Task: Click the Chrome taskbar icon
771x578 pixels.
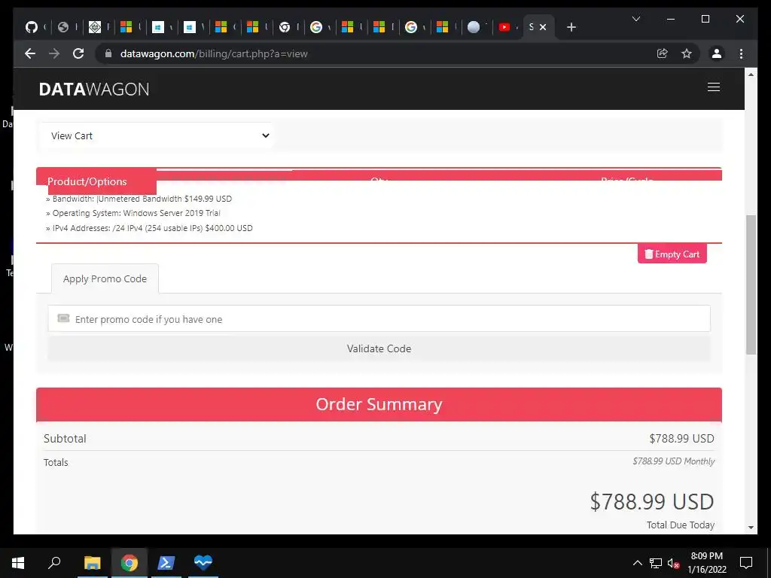Action: pyautogui.click(x=130, y=562)
